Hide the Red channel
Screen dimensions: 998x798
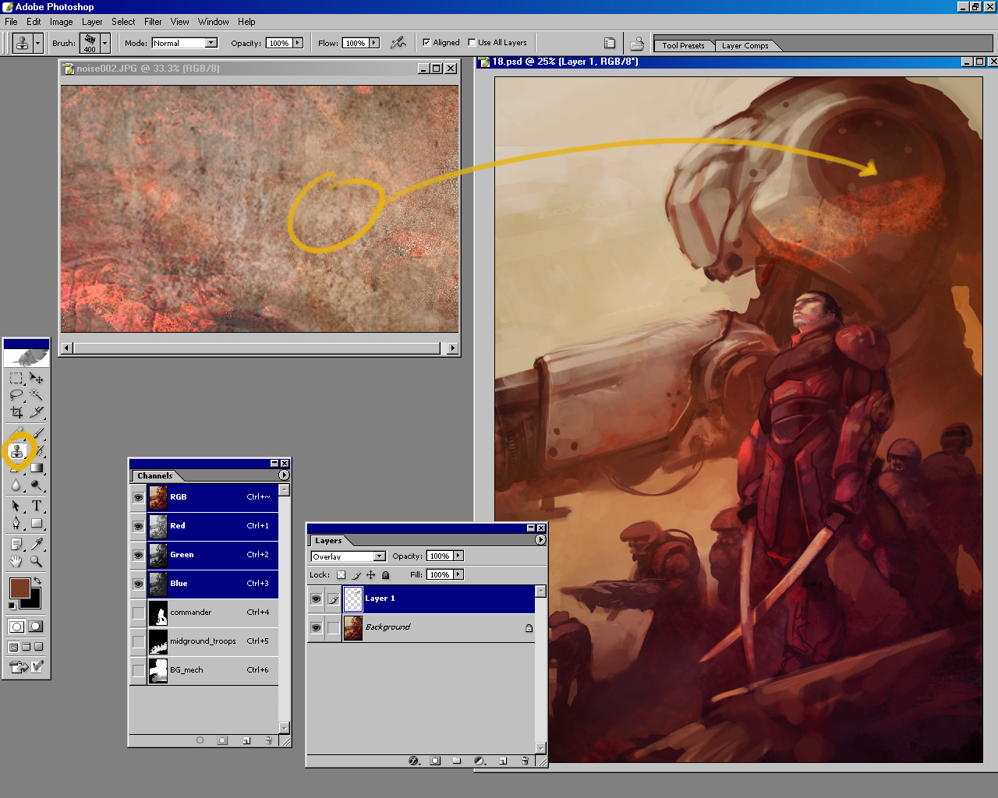point(138,526)
